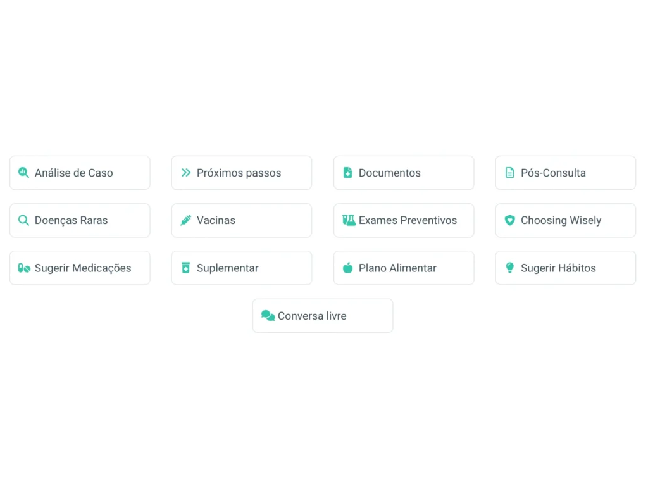Select the Próximos passos button
Image resolution: width=648 pixels, height=486 pixels.
click(242, 173)
